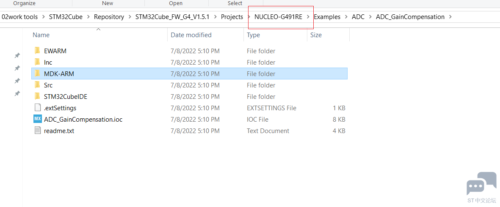Navigate to Examples in breadcrumb path
Viewport: 500px width, 207px height.
point(327,17)
